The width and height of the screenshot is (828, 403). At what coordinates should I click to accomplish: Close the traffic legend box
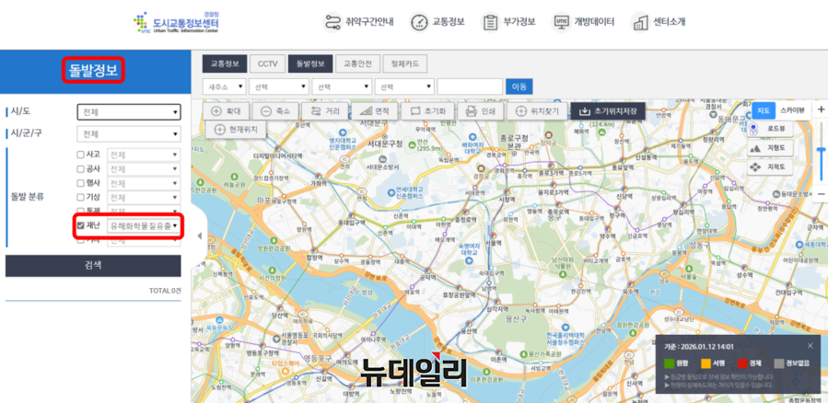[811, 346]
